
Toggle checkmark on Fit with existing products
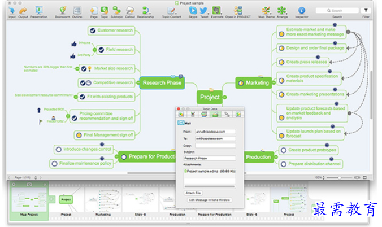pos(83,97)
